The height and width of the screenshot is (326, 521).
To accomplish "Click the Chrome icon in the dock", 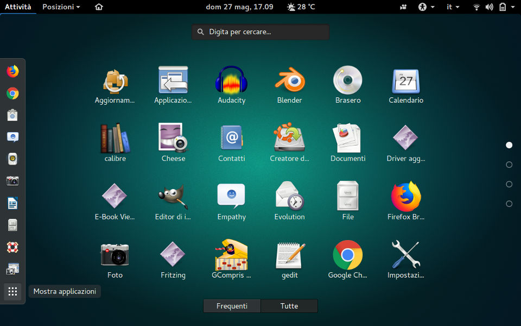I will pos(12,93).
